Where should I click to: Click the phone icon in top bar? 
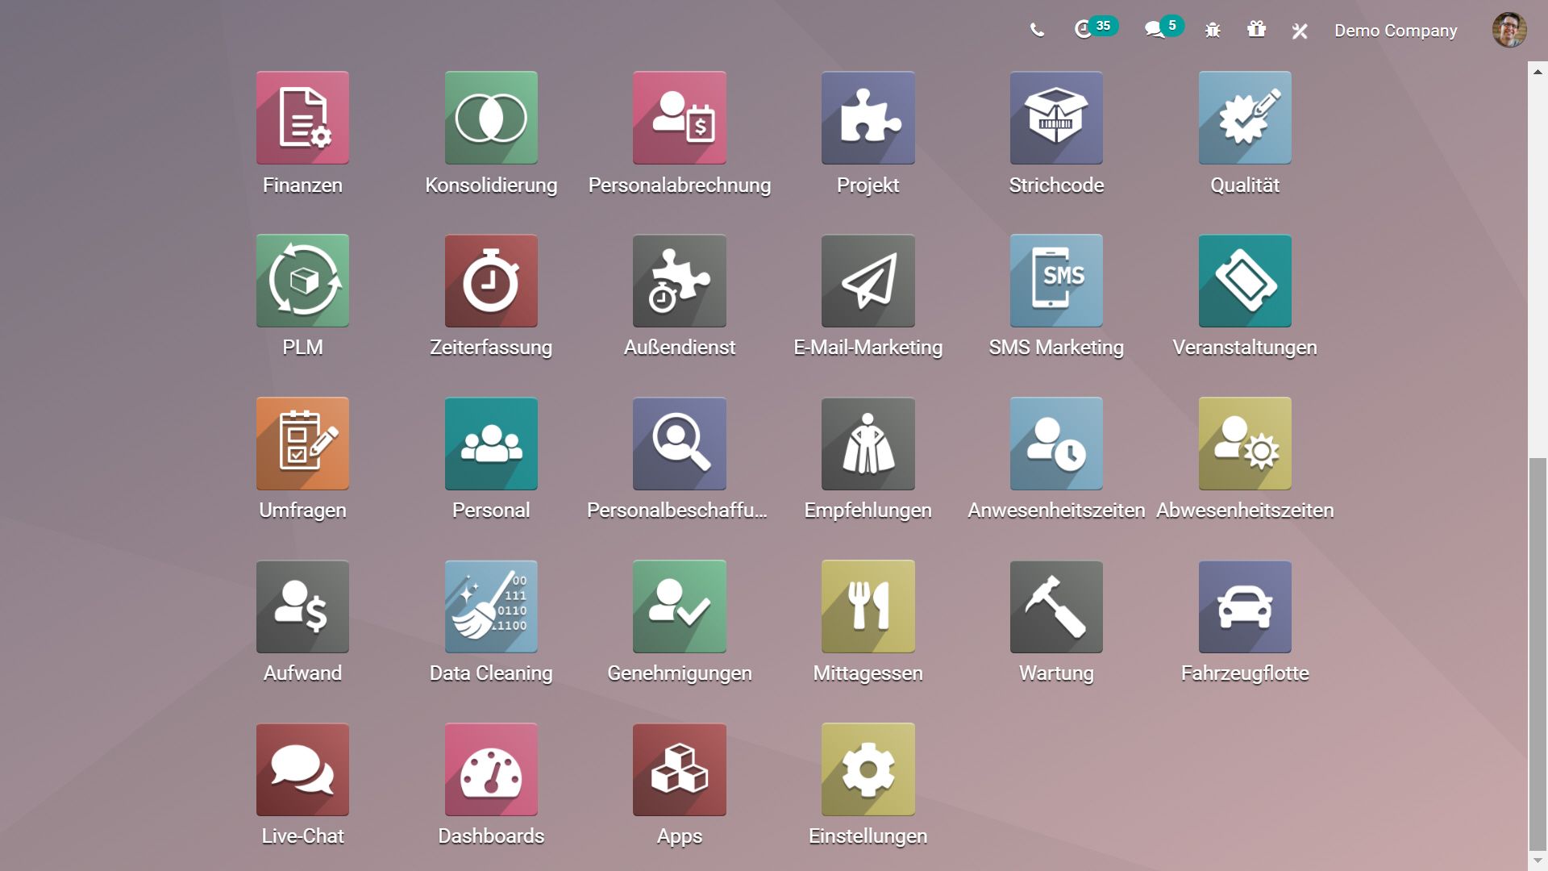click(x=1037, y=31)
